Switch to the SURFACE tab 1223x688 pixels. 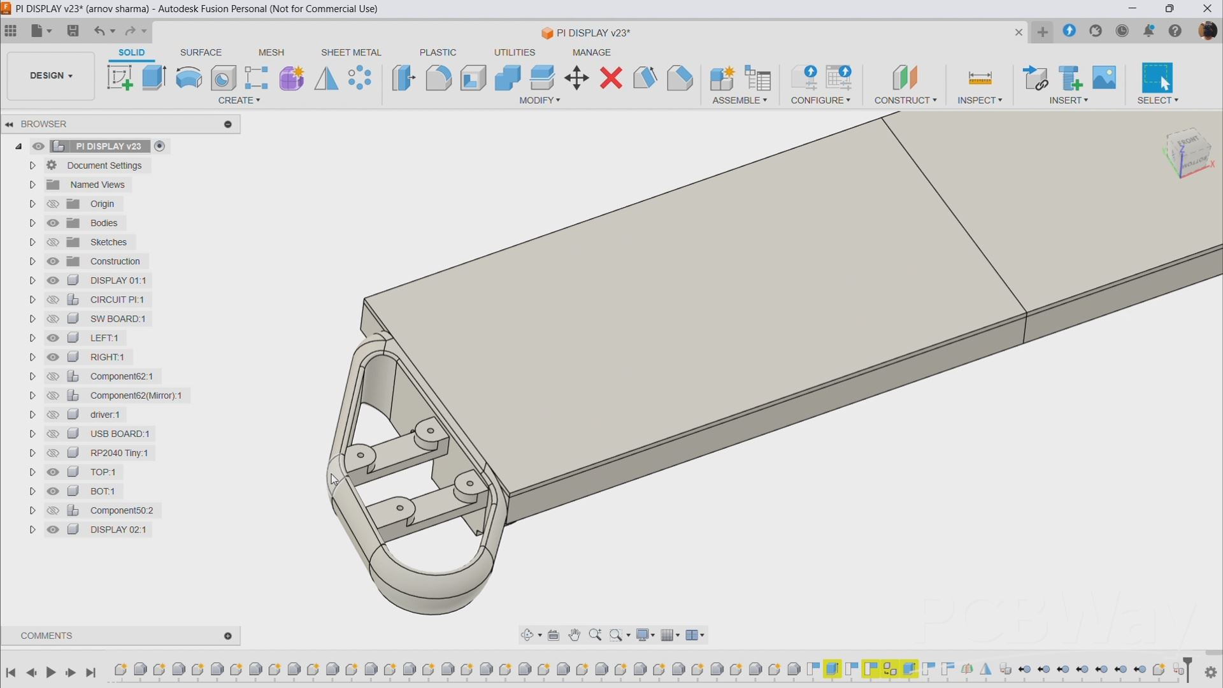point(201,52)
